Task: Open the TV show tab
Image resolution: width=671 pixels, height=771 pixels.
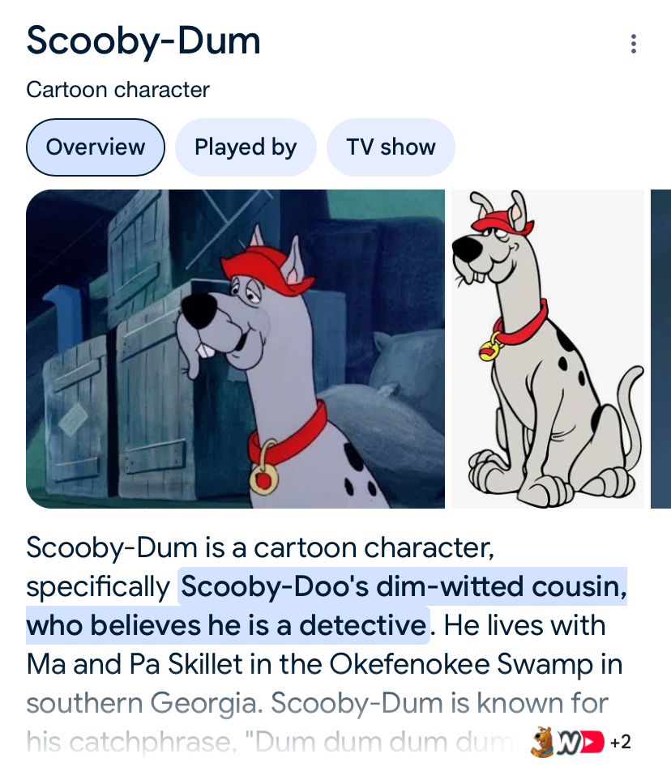Action: click(391, 147)
